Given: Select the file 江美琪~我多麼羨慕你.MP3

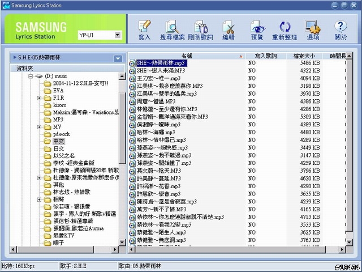Looking at the screenshot, I should (x=170, y=86).
